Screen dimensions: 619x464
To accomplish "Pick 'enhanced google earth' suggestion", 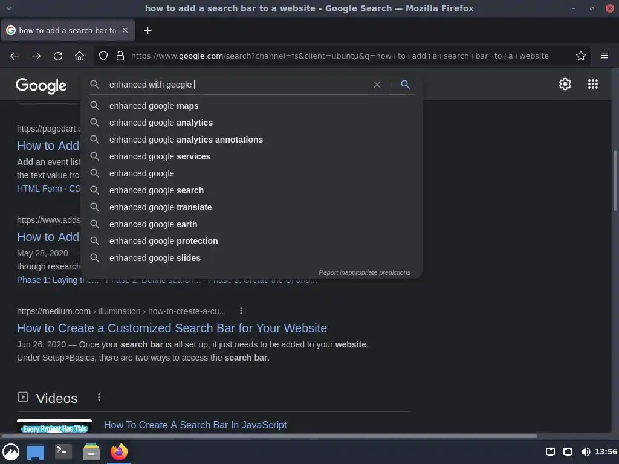I will (x=251, y=224).
